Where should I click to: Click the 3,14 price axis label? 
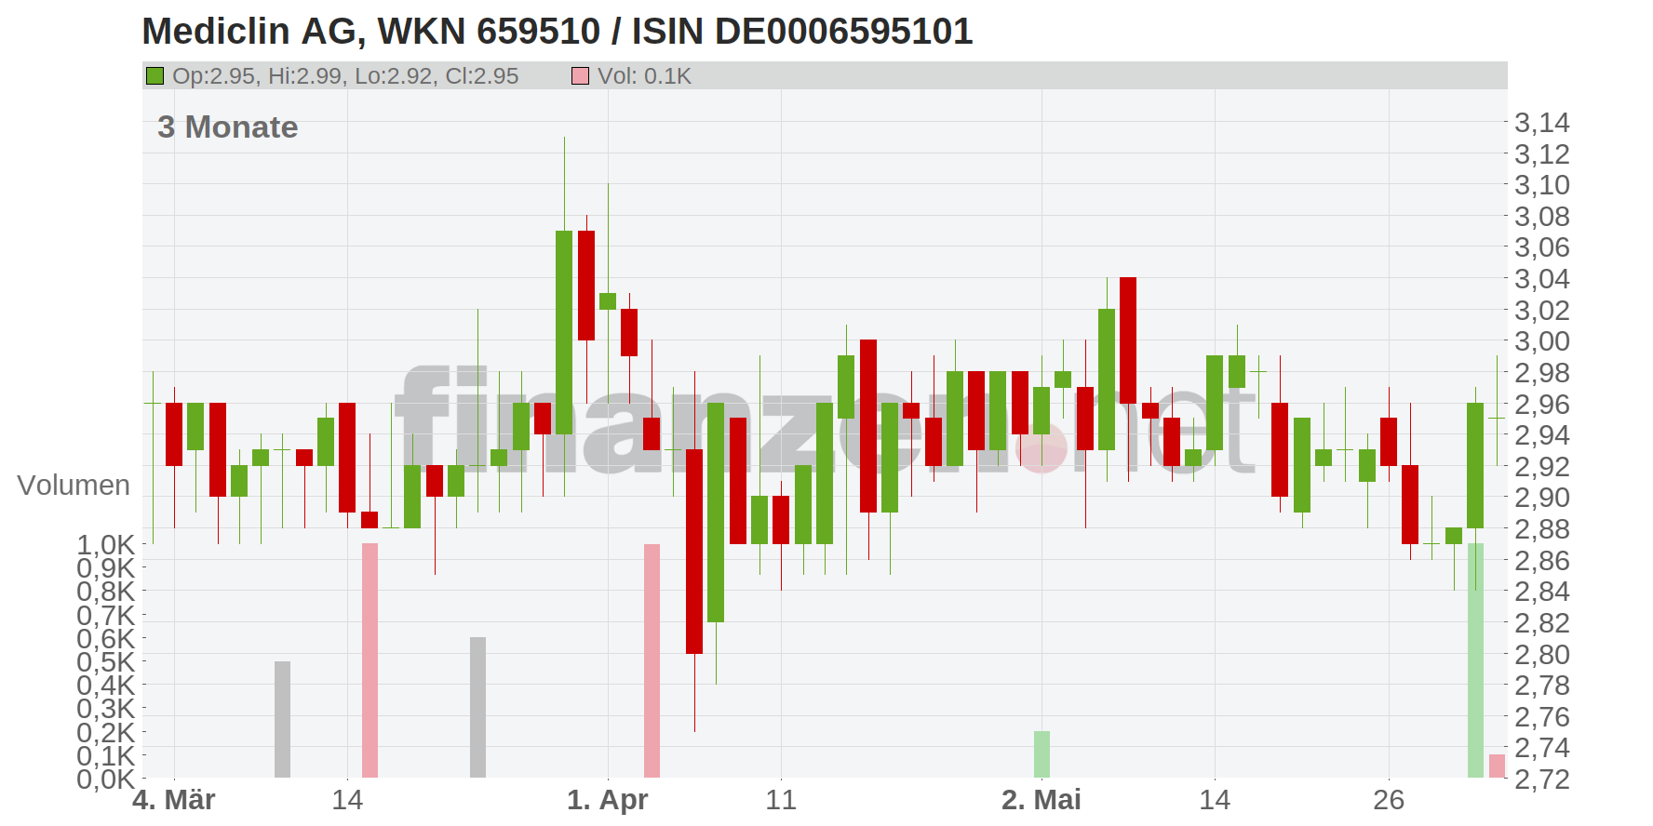(x=1541, y=123)
